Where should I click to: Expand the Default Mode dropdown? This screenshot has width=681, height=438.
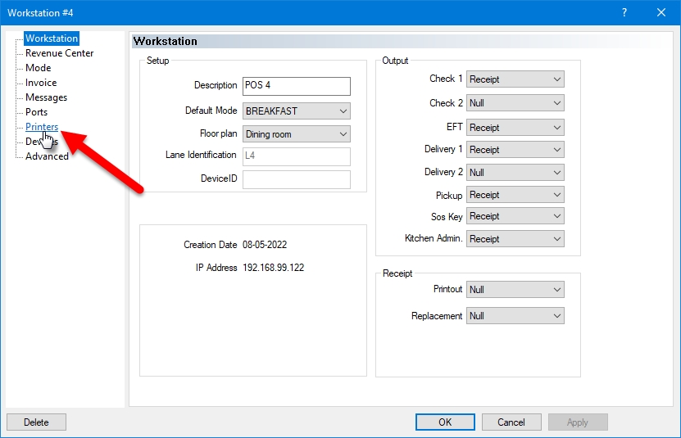[296, 111]
